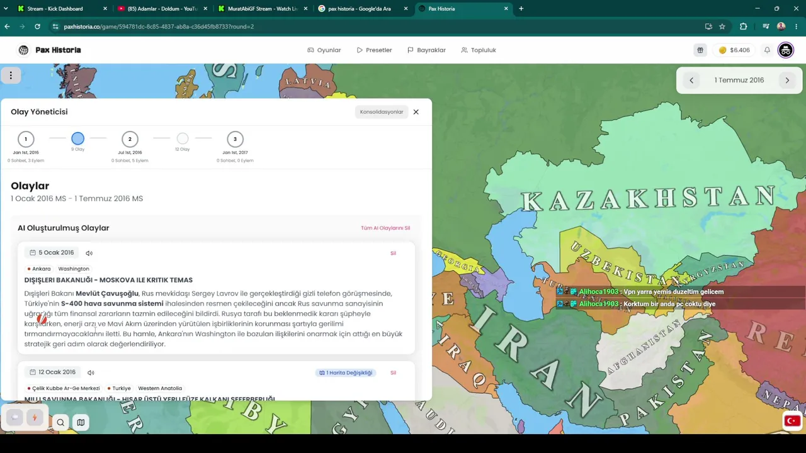Image resolution: width=806 pixels, height=453 pixels.
Task: Open the browser extensions puzzle icon
Action: pyautogui.click(x=743, y=26)
